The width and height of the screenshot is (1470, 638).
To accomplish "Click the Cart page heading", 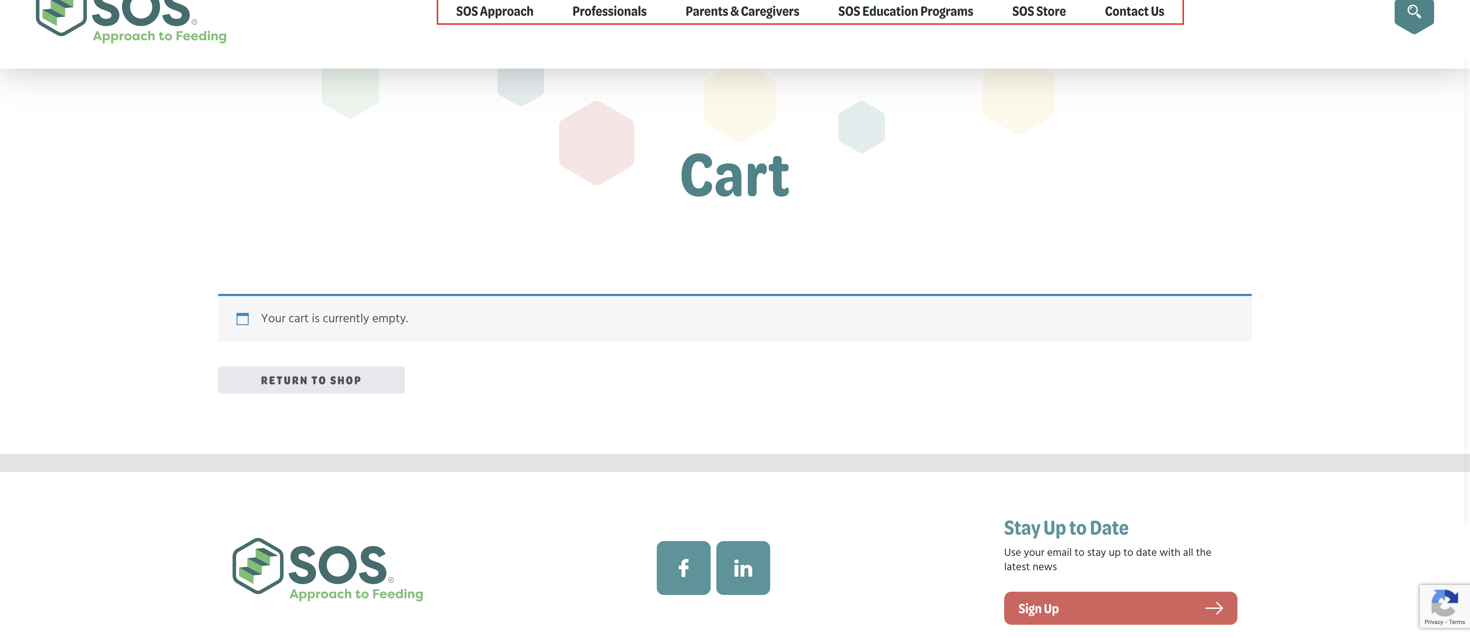I will 734,176.
